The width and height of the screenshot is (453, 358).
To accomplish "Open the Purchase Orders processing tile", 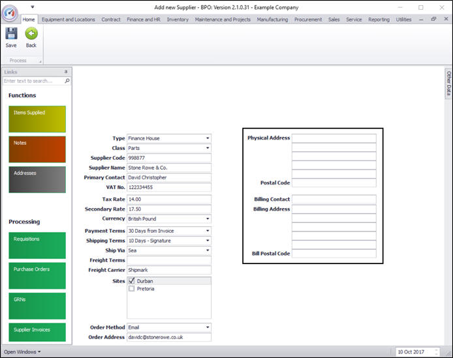I will tap(37, 275).
